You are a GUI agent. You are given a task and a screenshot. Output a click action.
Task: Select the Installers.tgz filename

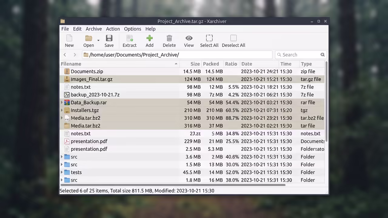[85, 110]
